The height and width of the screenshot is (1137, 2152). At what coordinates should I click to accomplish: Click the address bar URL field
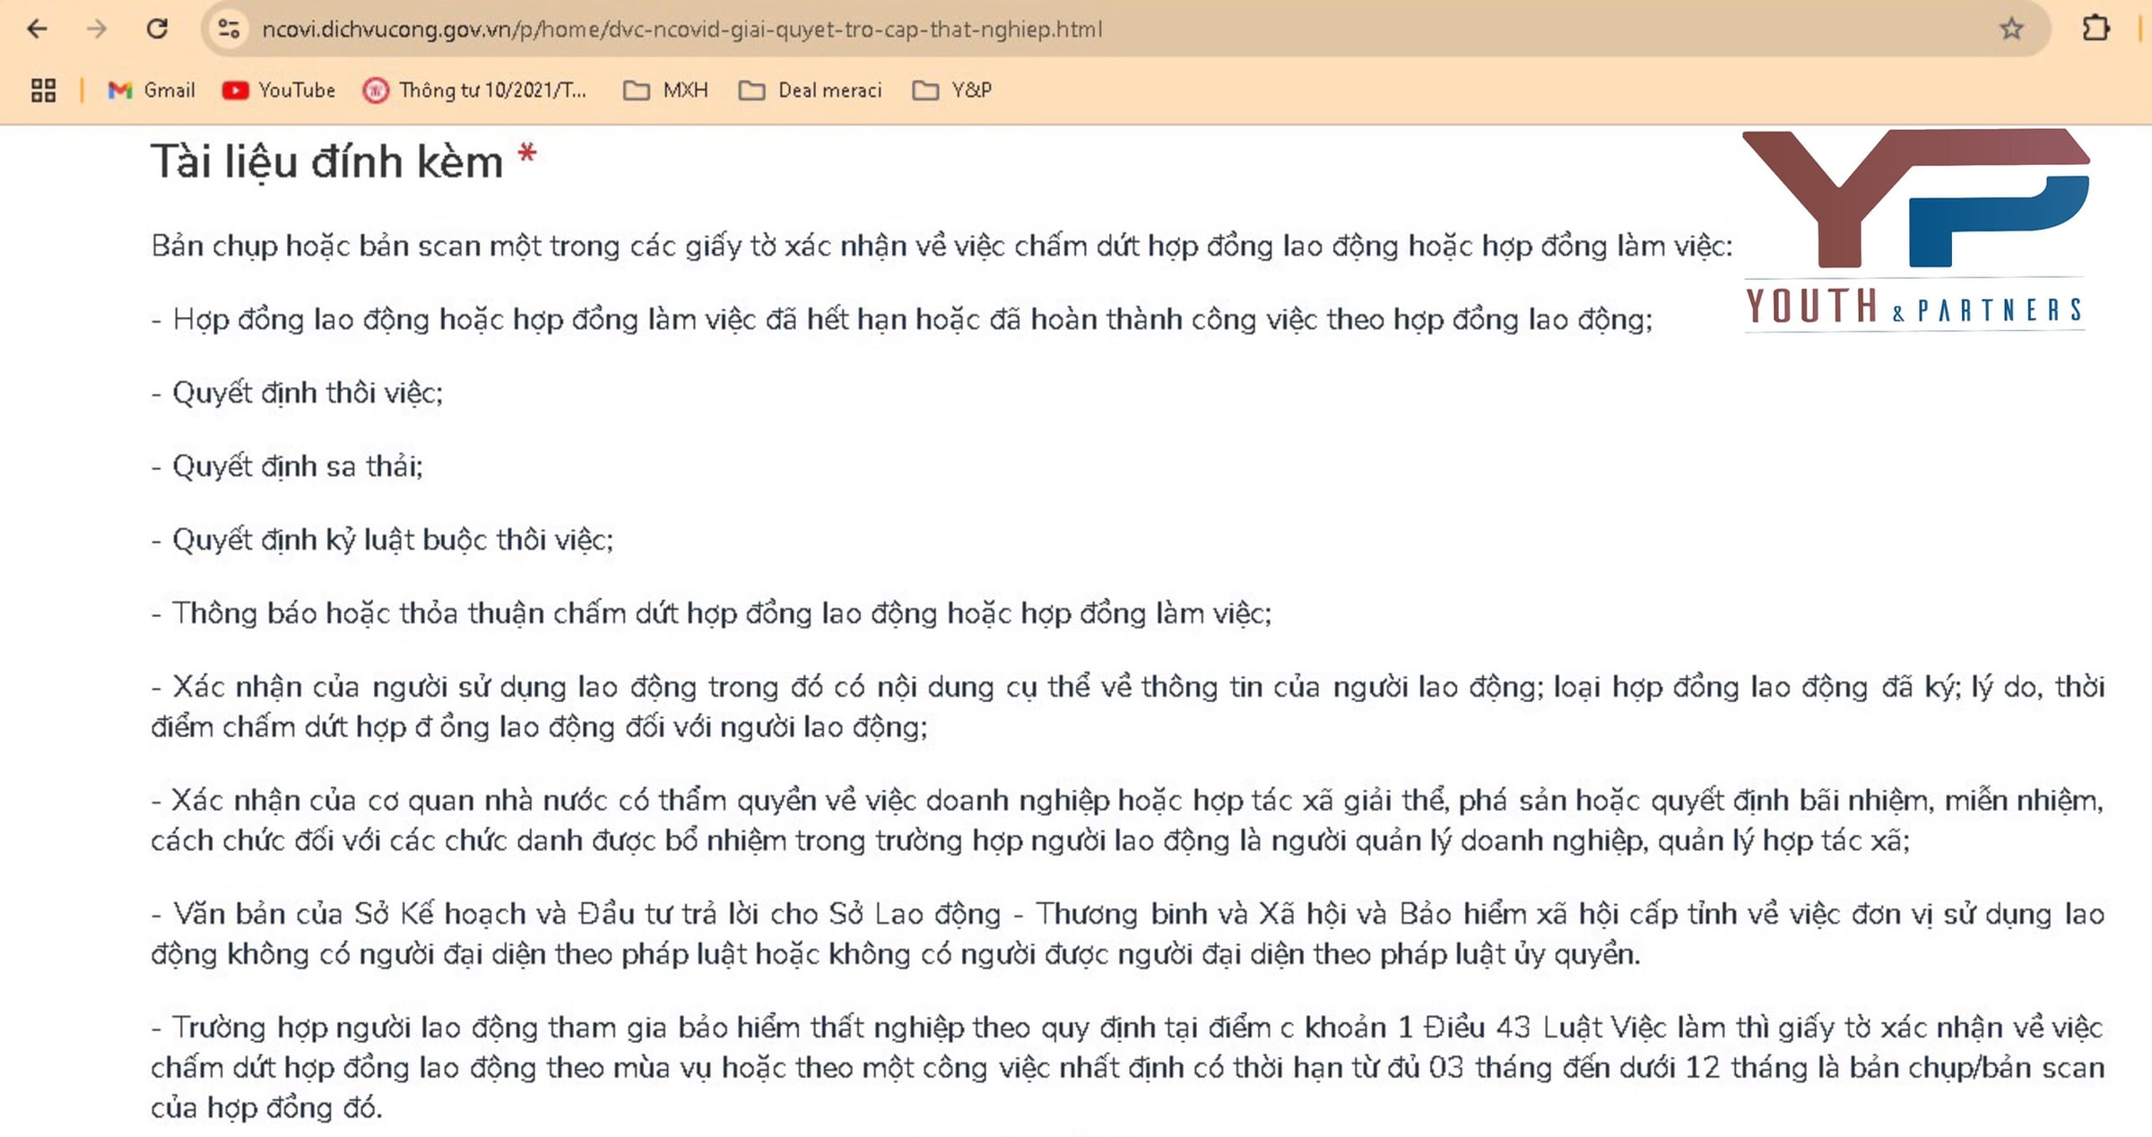coord(681,29)
